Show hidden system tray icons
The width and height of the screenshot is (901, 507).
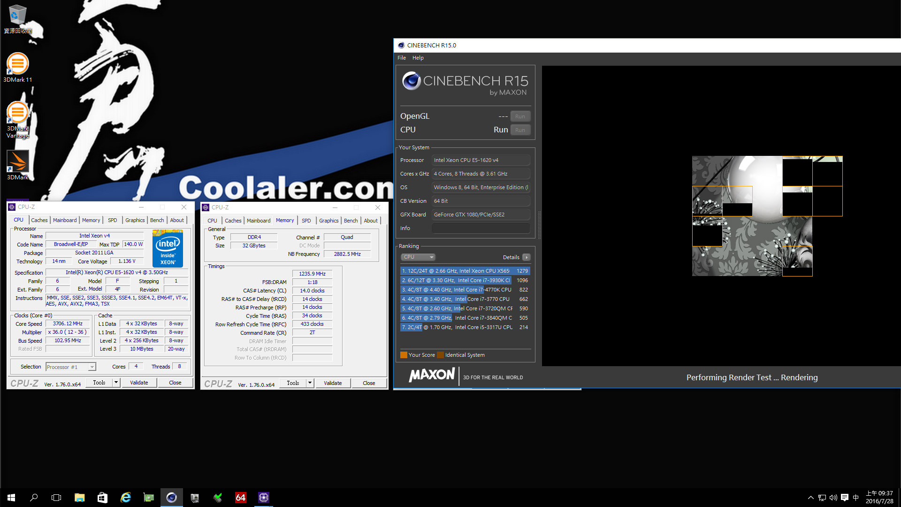[810, 498]
